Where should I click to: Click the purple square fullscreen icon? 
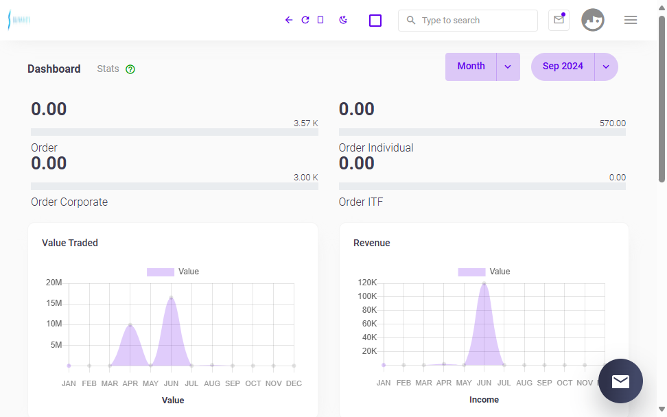pyautogui.click(x=375, y=21)
